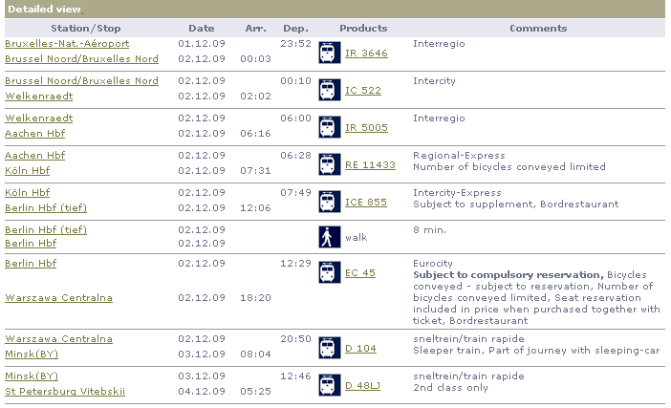Select the St Petersburg Vitebskii station link
This screenshot has width=671, height=408.
pyautogui.click(x=65, y=392)
